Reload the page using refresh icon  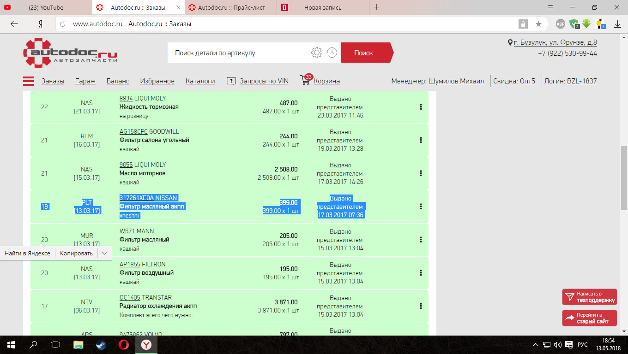tap(63, 24)
